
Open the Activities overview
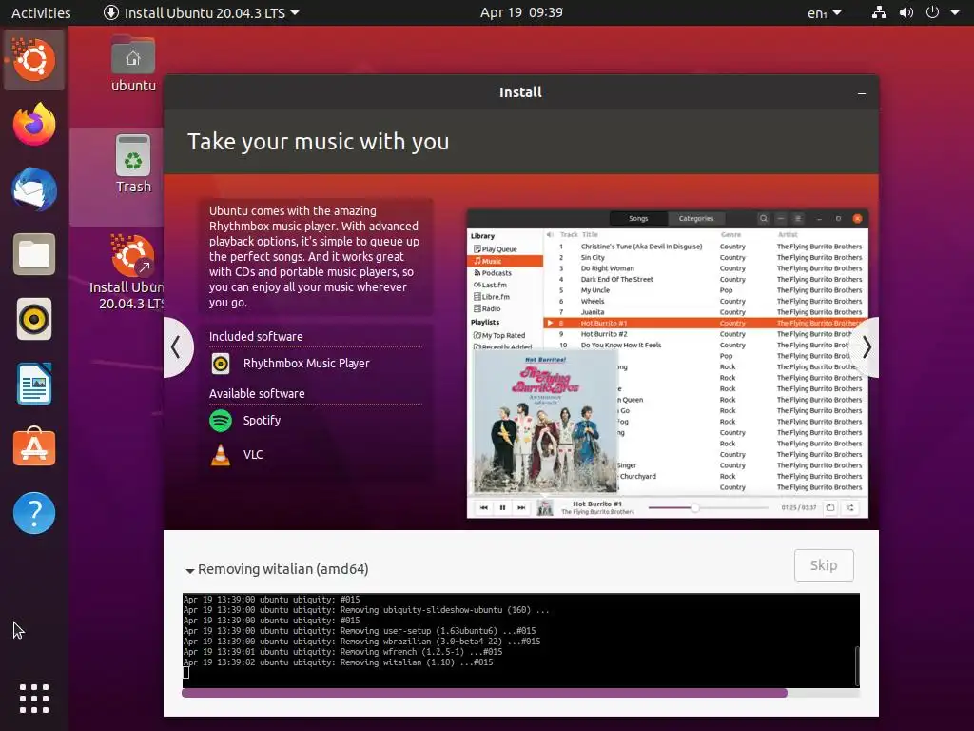click(41, 12)
